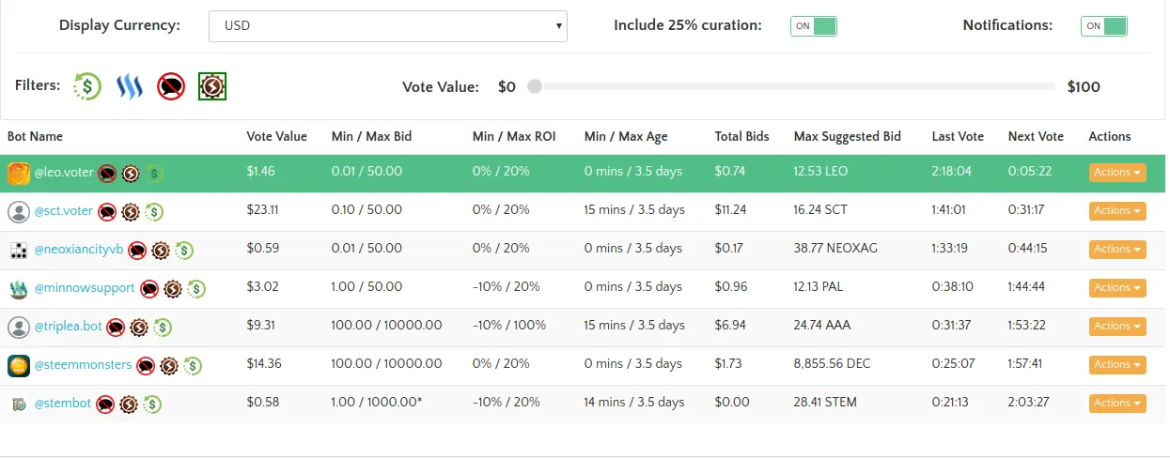Click @minnowsupport's no-comments icon
This screenshot has height=458, width=1170.
[149, 288]
